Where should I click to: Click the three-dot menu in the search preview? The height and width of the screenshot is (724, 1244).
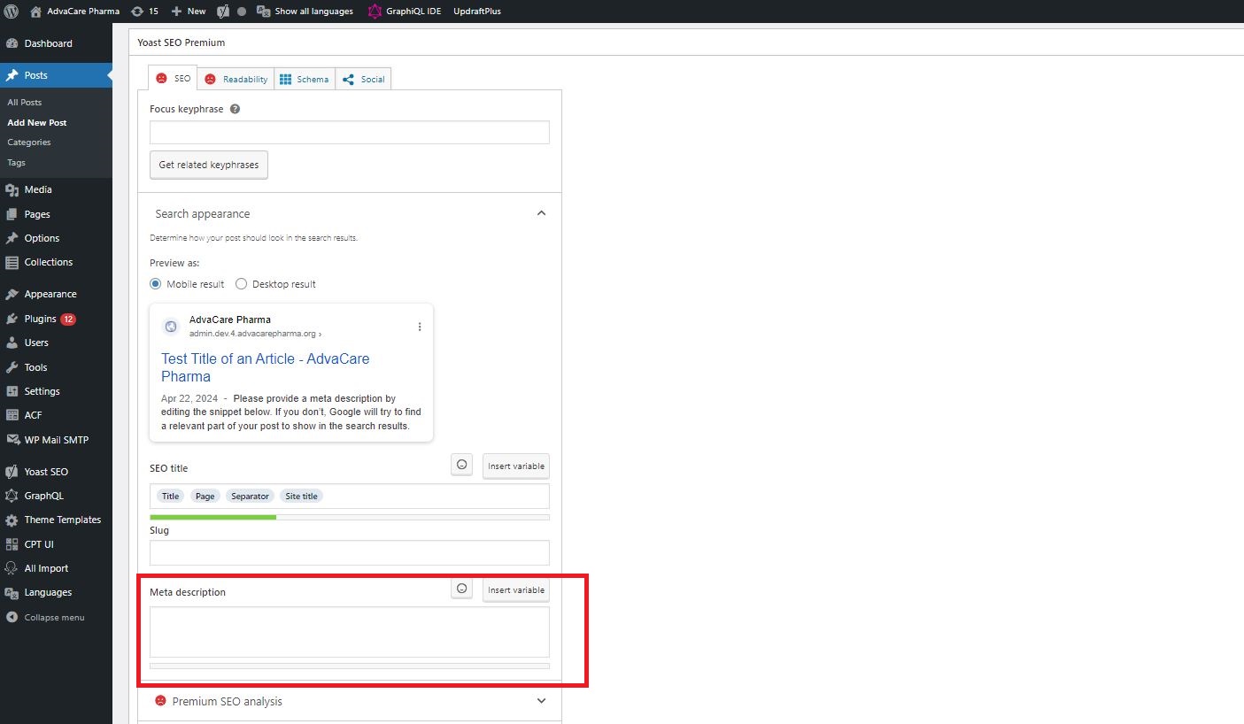tap(420, 327)
